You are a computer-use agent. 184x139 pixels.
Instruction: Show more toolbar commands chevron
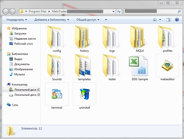tap(106, 20)
